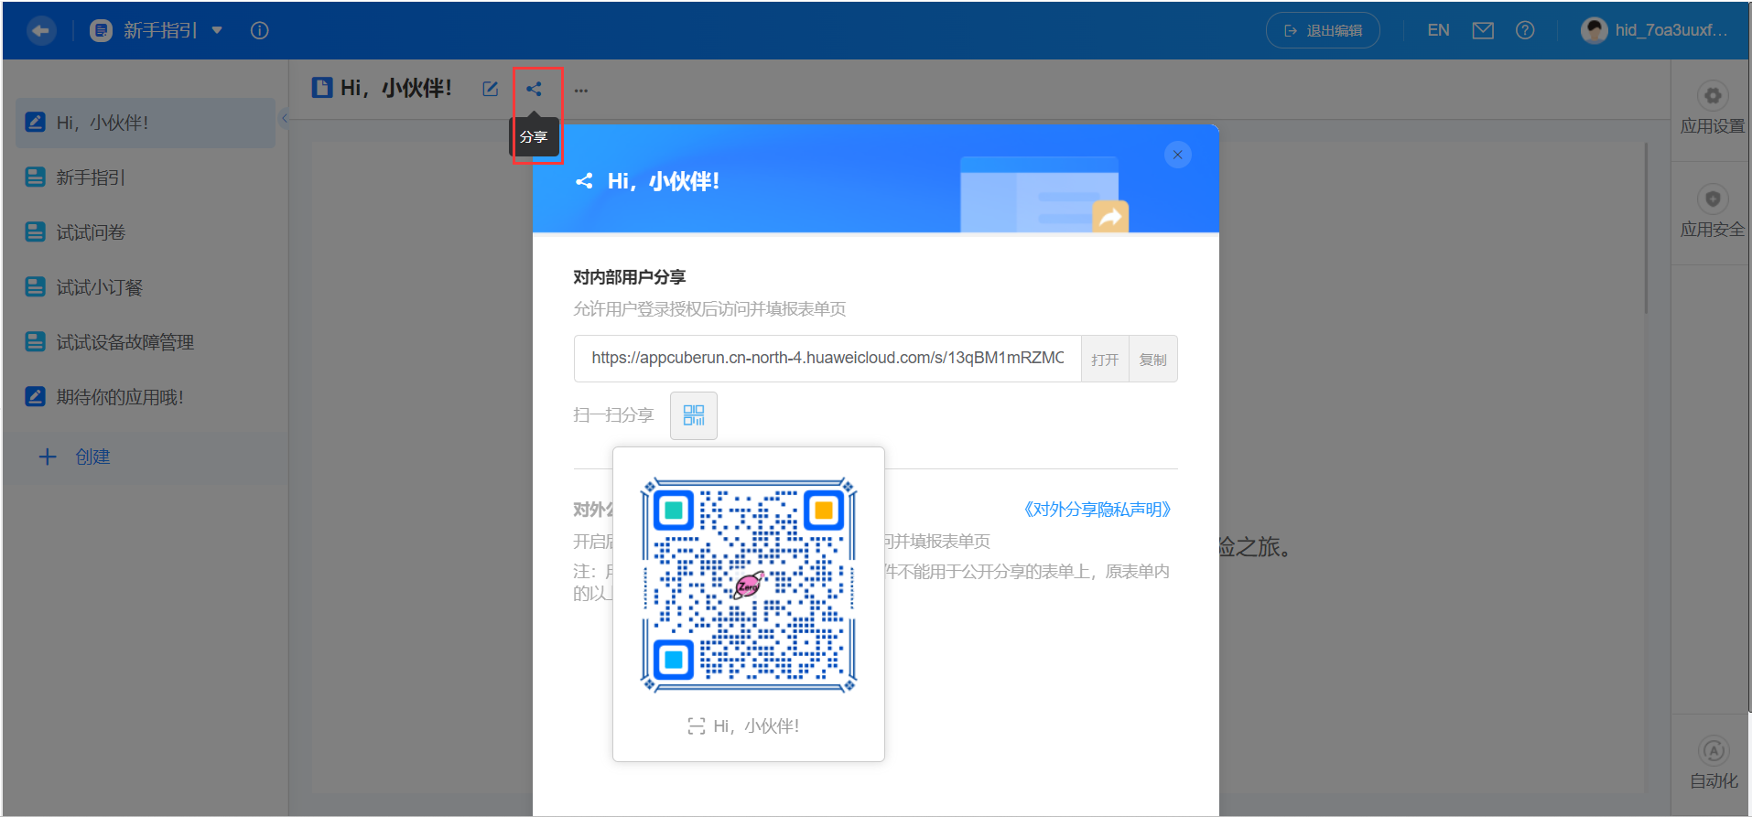Open the mail messages icon

pos(1483,30)
